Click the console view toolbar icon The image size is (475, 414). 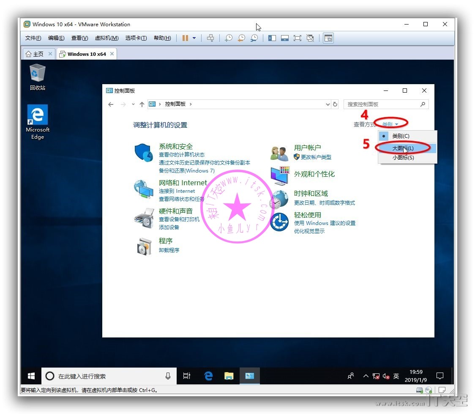[x=328, y=38]
